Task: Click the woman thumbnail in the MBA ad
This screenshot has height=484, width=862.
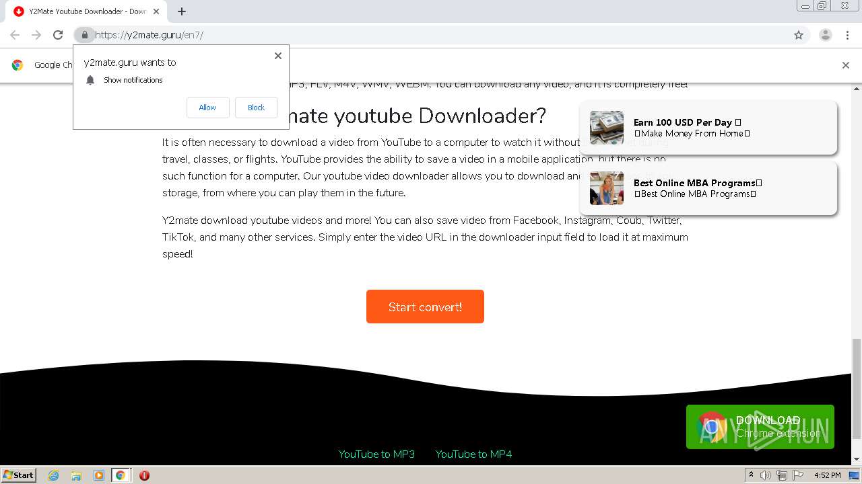Action: tap(607, 188)
